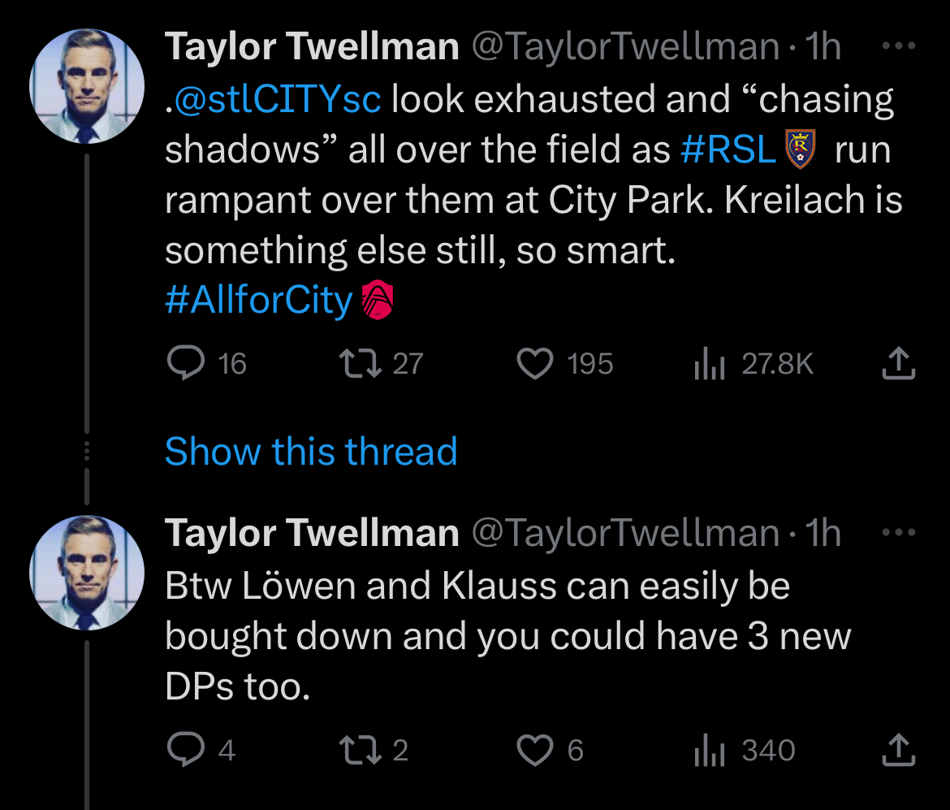Viewport: 950px width, 810px height.
Task: Share the tweet about 3 new DPs
Action: [898, 750]
